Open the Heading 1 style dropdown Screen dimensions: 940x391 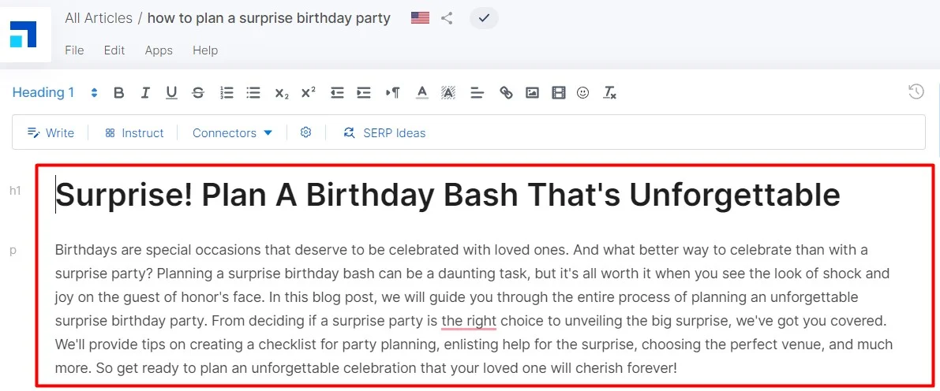coord(54,93)
